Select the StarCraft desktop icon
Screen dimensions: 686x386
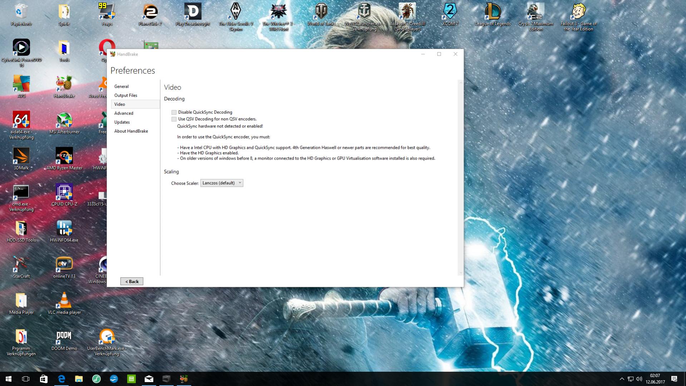pos(21,267)
